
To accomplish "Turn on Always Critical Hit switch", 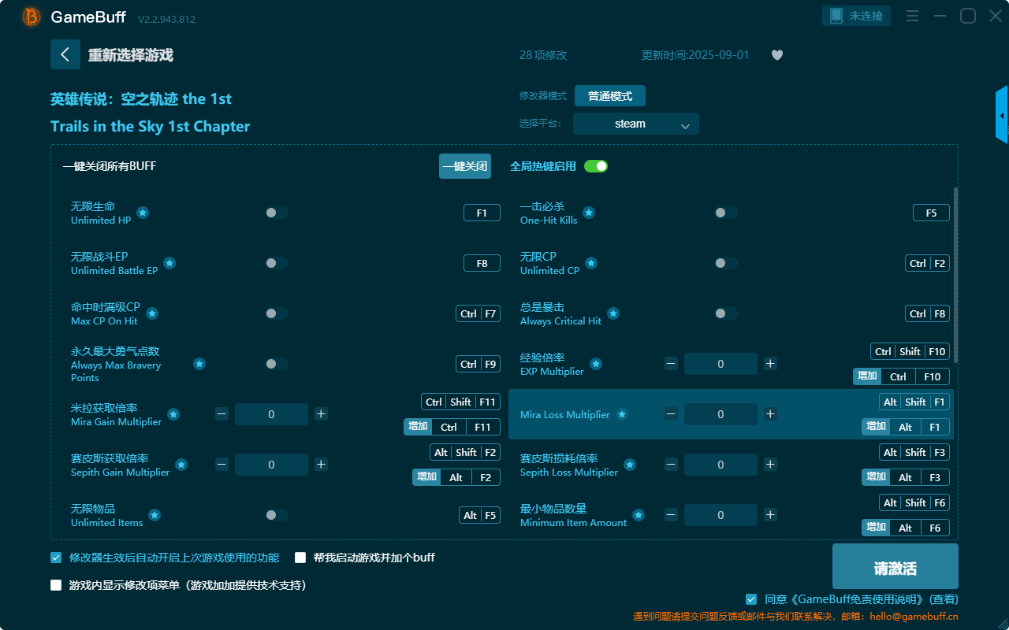I will [726, 313].
